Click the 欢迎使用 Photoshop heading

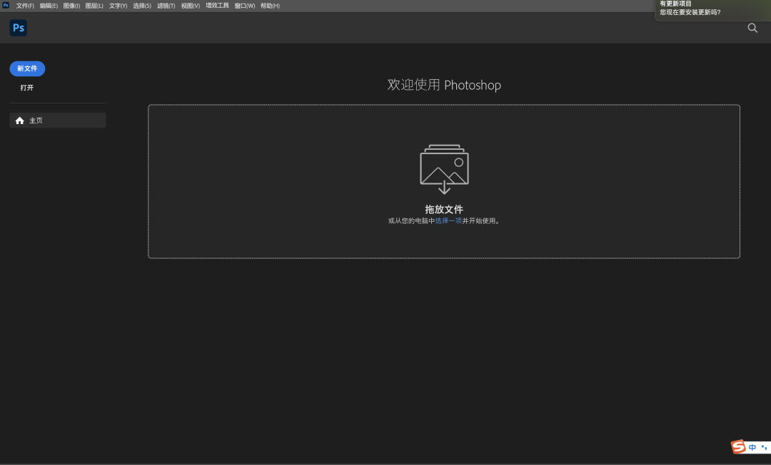(444, 85)
